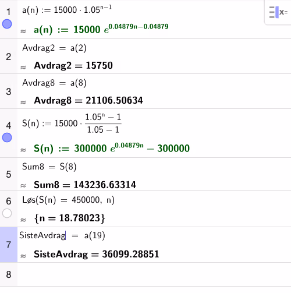This screenshot has height=293, width=291.
Task: Select output {n = 18.78023}
Action: [x=69, y=218]
